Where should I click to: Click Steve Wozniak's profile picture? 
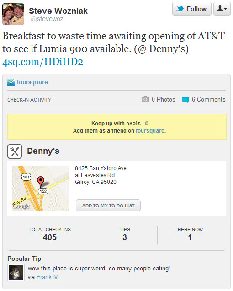13,14
